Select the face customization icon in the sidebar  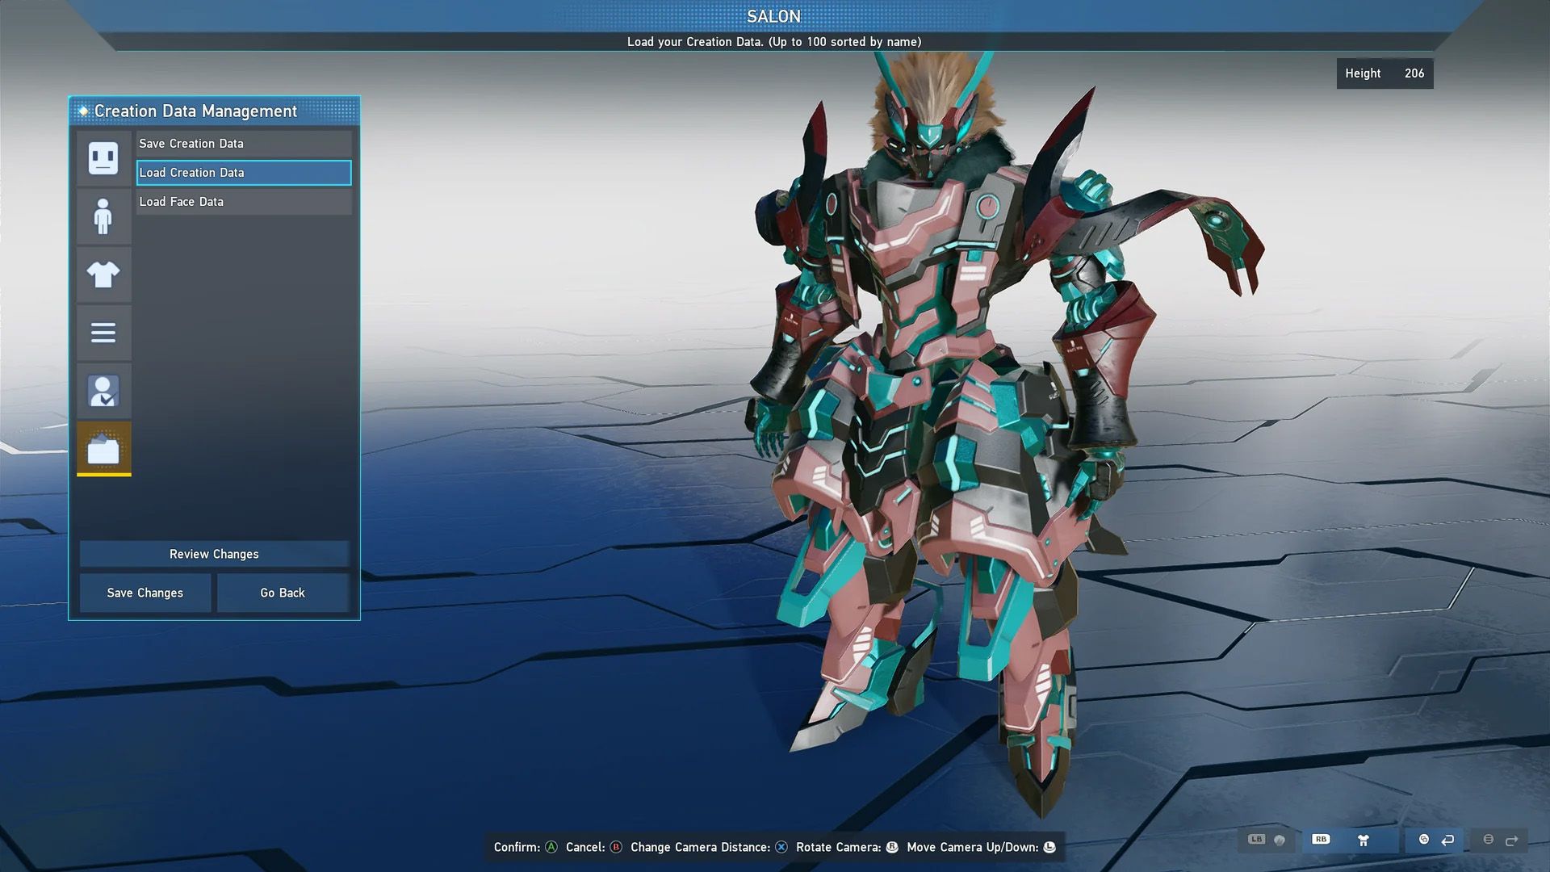pos(103,158)
